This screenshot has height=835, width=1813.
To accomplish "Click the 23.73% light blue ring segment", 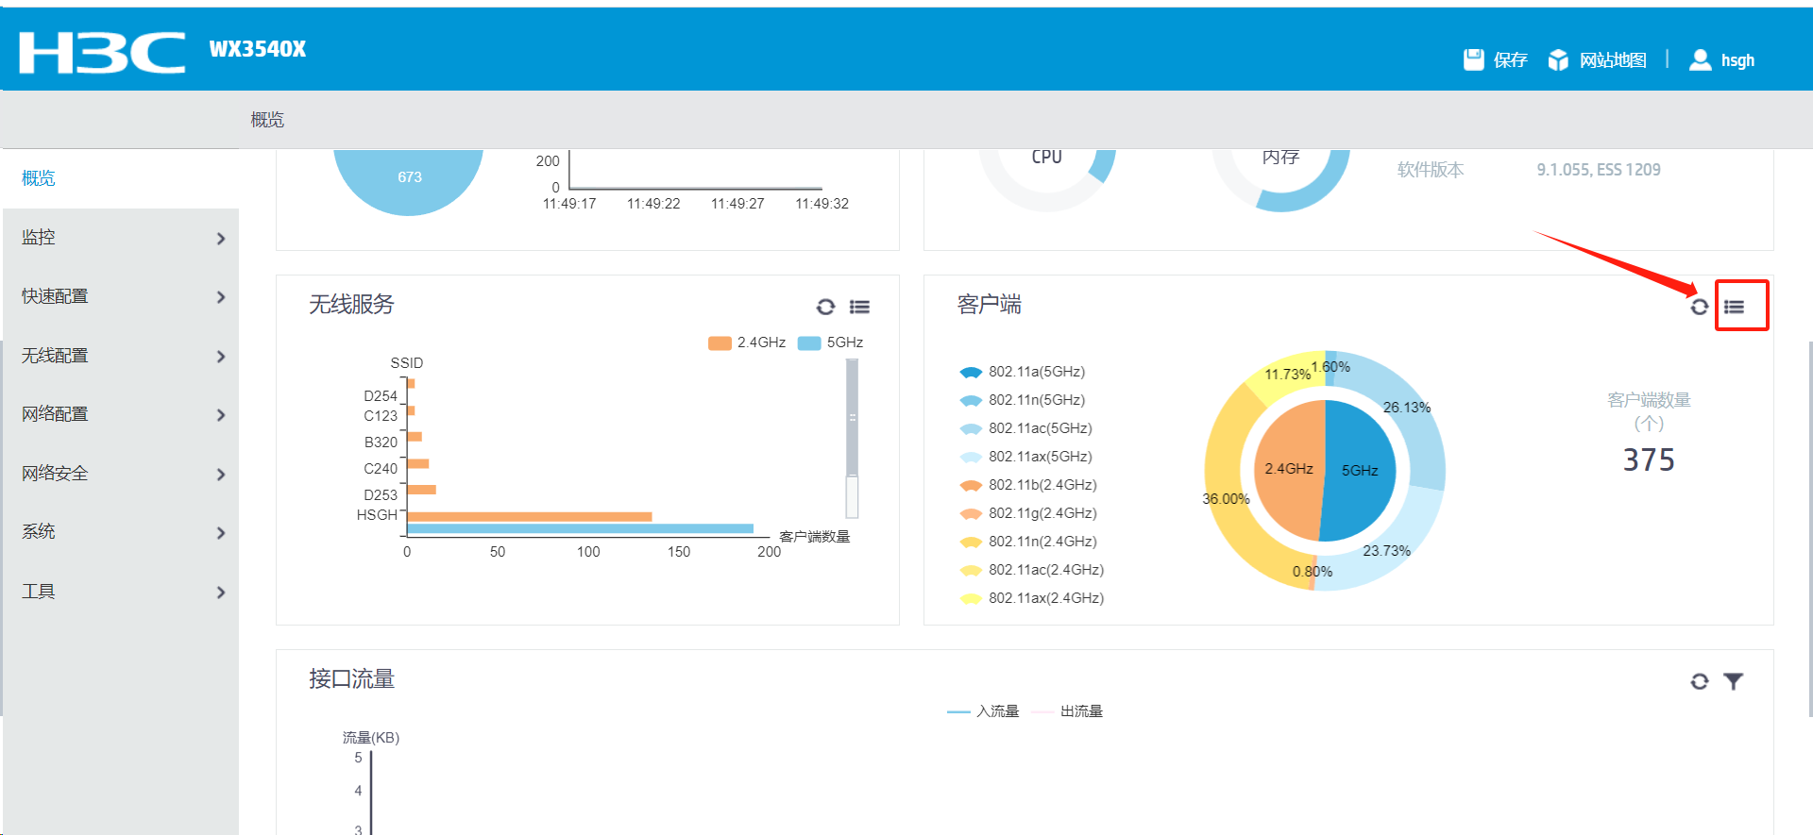I will (1386, 550).
